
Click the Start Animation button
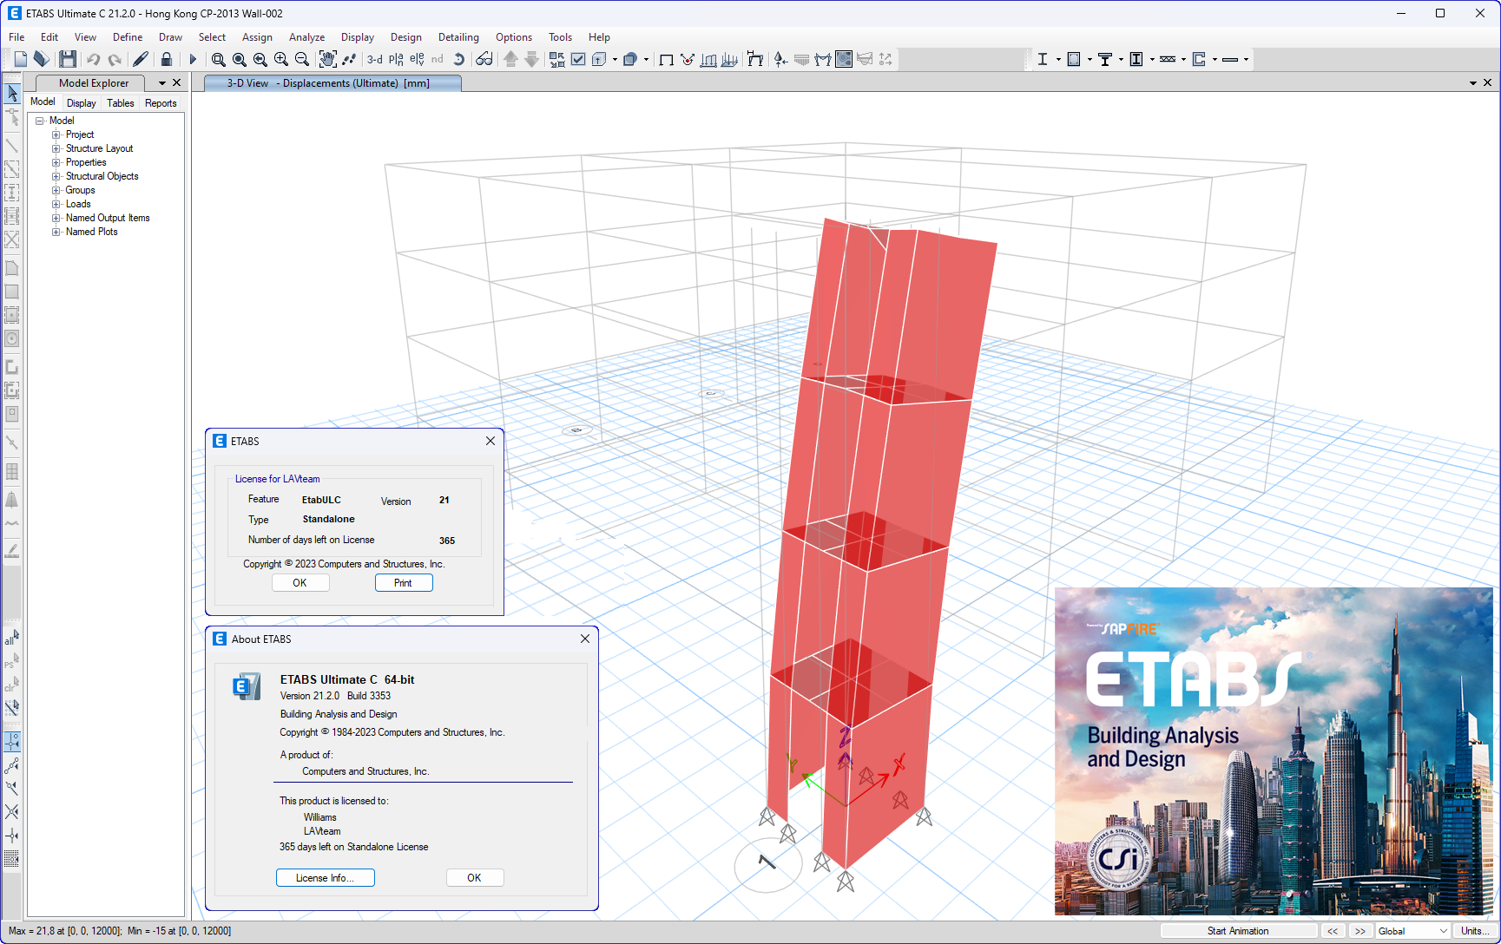click(1239, 931)
